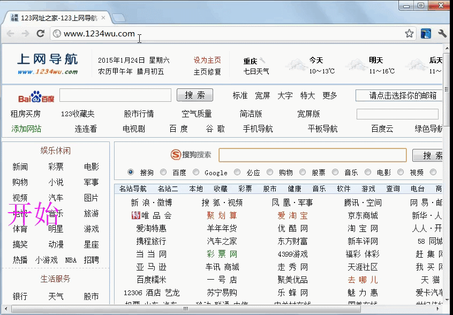
Task: Pick the 电影 search radio button
Action: point(368,172)
